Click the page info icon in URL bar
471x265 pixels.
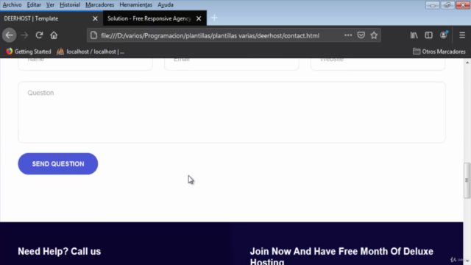(x=93, y=35)
